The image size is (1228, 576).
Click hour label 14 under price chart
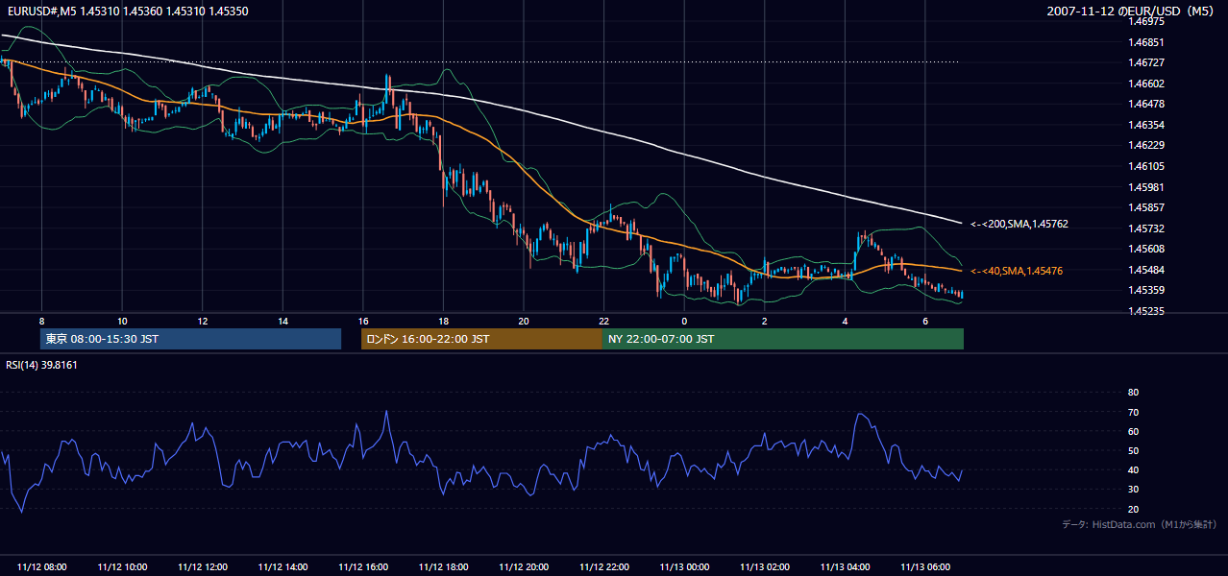[x=282, y=321]
